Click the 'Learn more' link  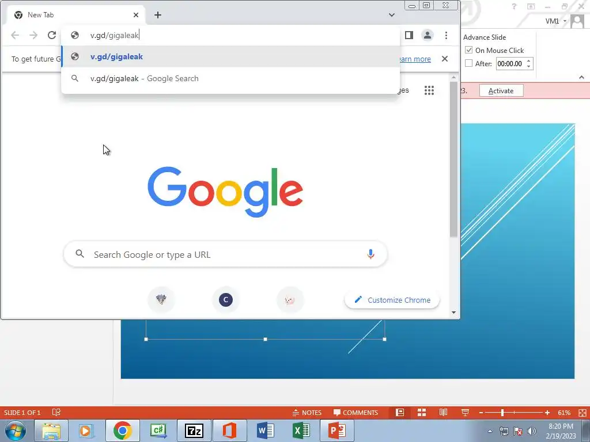click(x=415, y=59)
